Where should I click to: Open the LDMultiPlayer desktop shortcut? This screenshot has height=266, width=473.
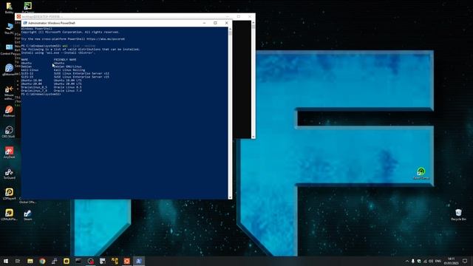(9, 214)
